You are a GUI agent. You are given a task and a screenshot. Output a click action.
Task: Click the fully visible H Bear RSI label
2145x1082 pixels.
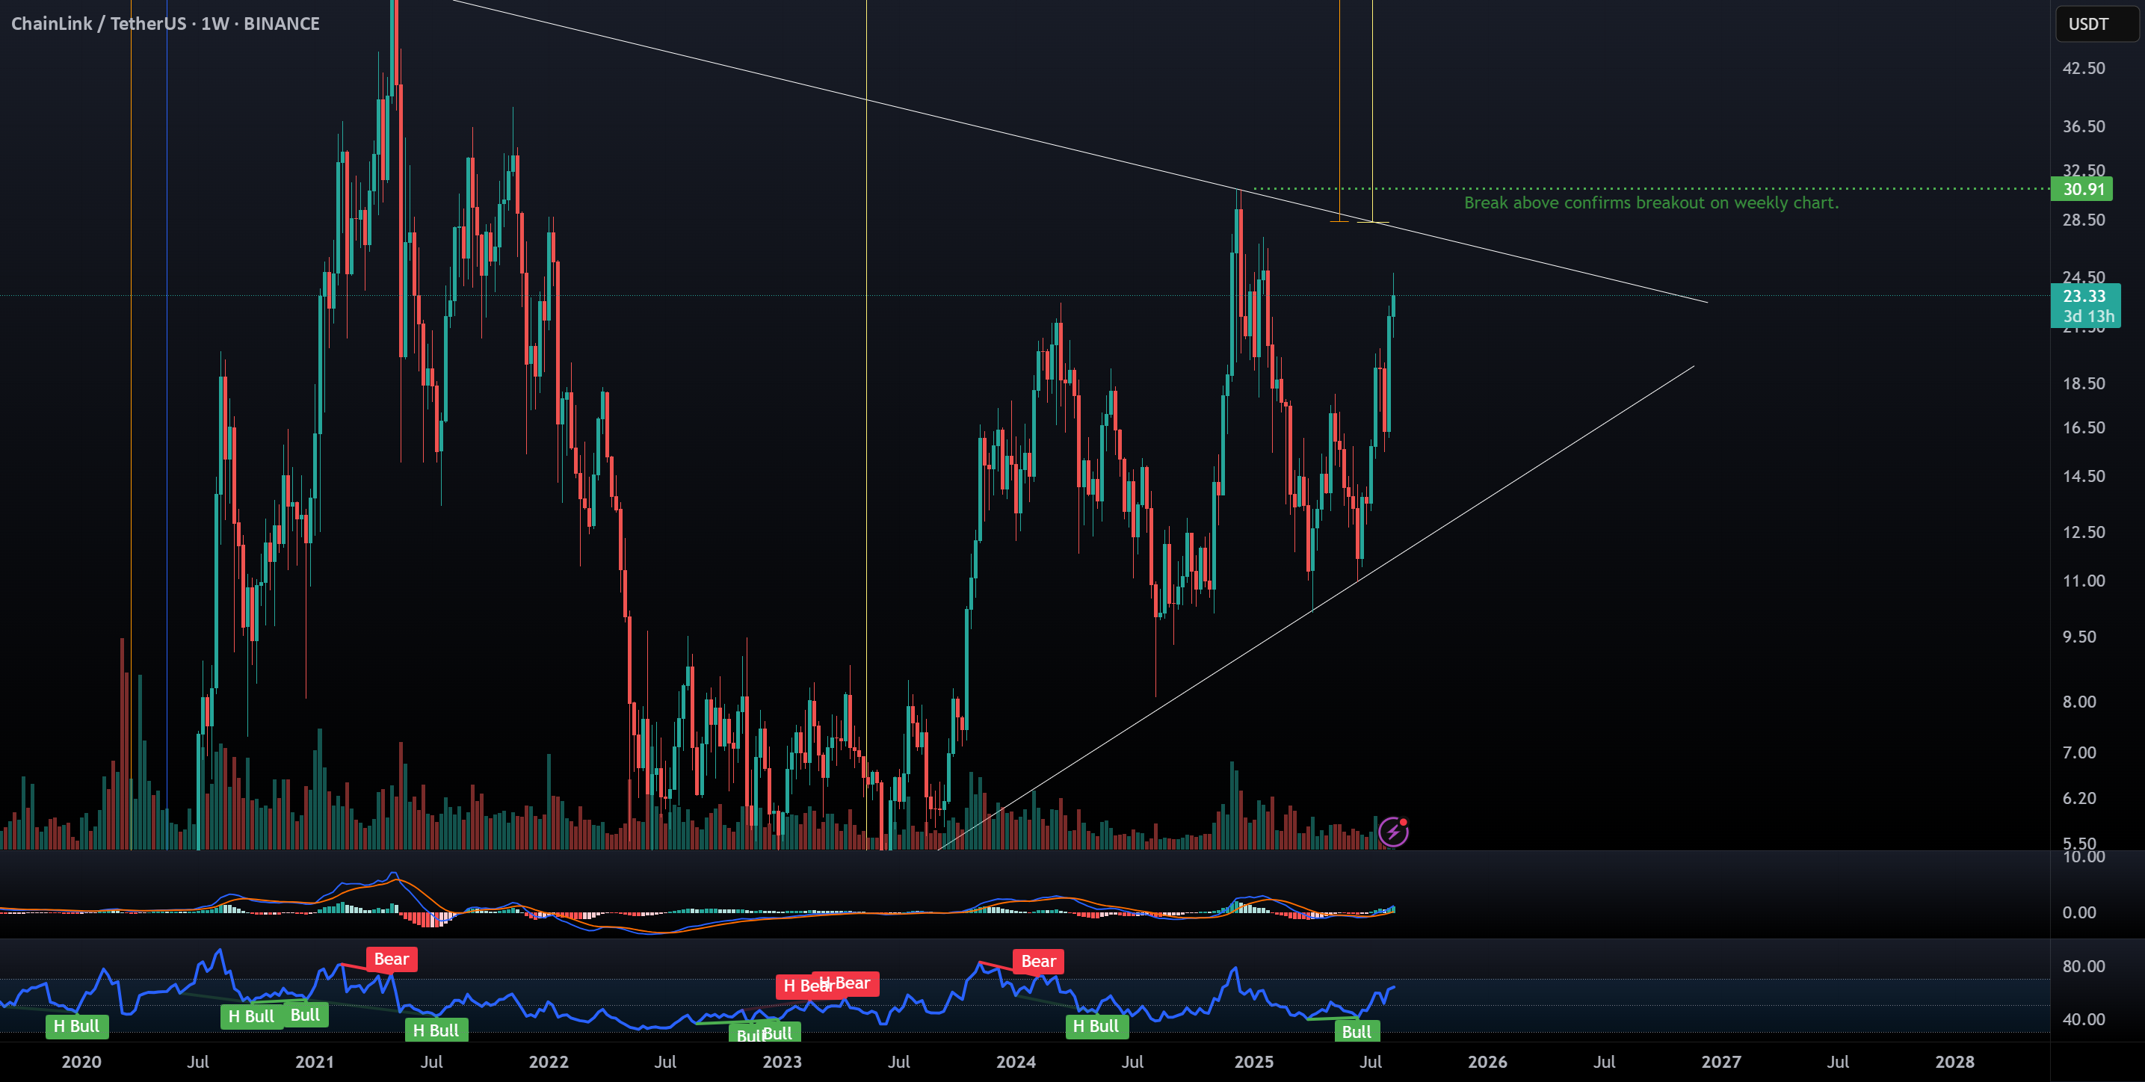click(845, 983)
